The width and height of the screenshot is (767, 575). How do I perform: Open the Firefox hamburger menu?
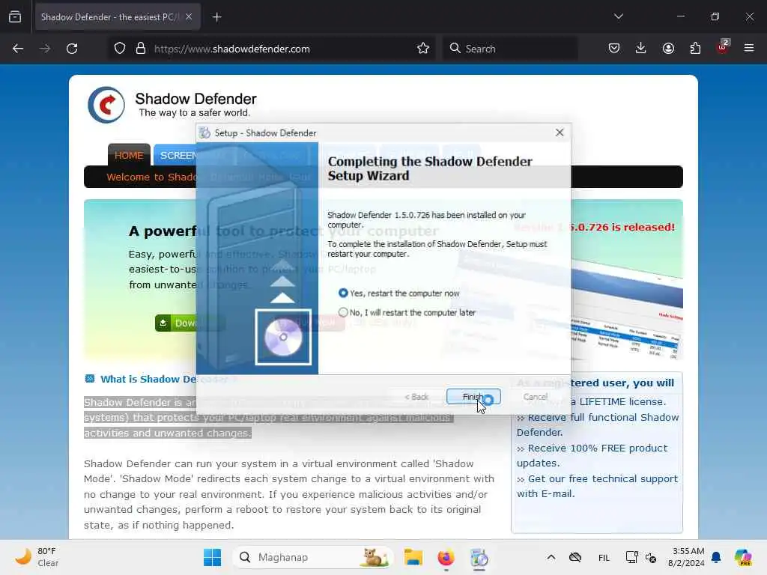click(749, 48)
